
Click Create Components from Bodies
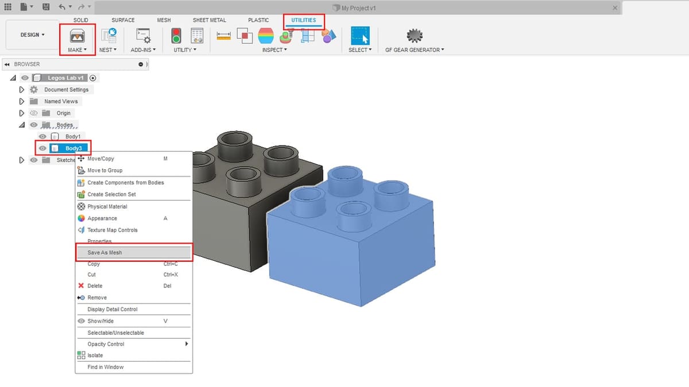tap(125, 182)
